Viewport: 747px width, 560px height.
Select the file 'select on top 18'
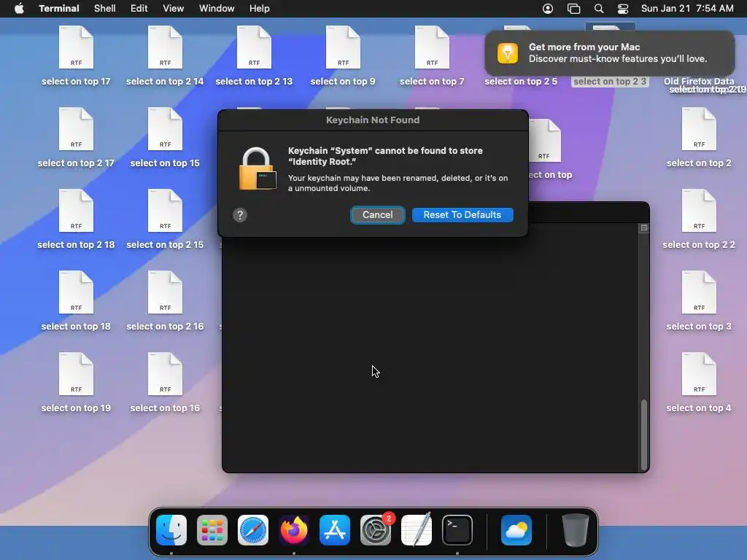(x=76, y=292)
